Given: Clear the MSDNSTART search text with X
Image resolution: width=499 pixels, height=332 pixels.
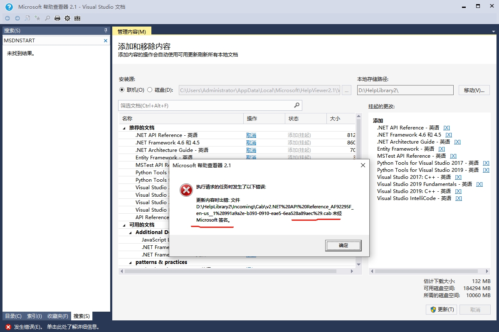Looking at the screenshot, I should pos(106,41).
